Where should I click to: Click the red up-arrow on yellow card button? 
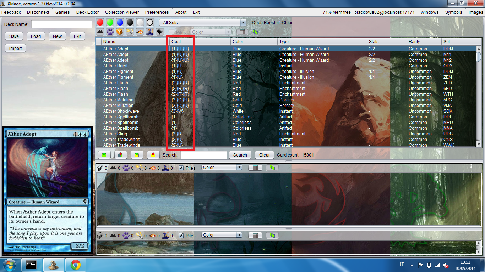click(153, 155)
